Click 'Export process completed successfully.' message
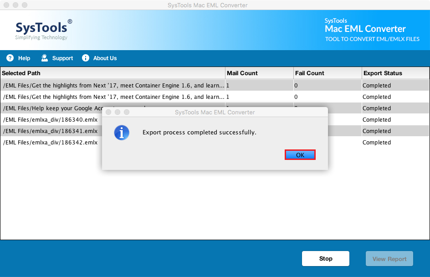 pyautogui.click(x=200, y=132)
